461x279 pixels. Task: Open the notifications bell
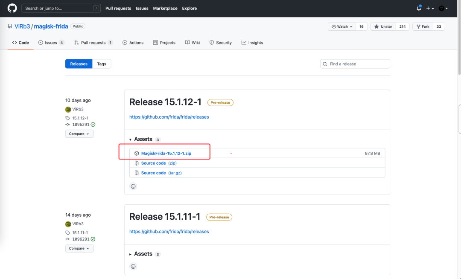(419, 8)
